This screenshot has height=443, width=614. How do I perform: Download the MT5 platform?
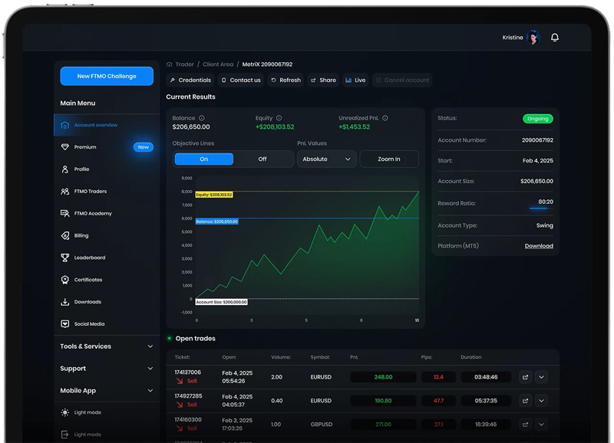539,246
